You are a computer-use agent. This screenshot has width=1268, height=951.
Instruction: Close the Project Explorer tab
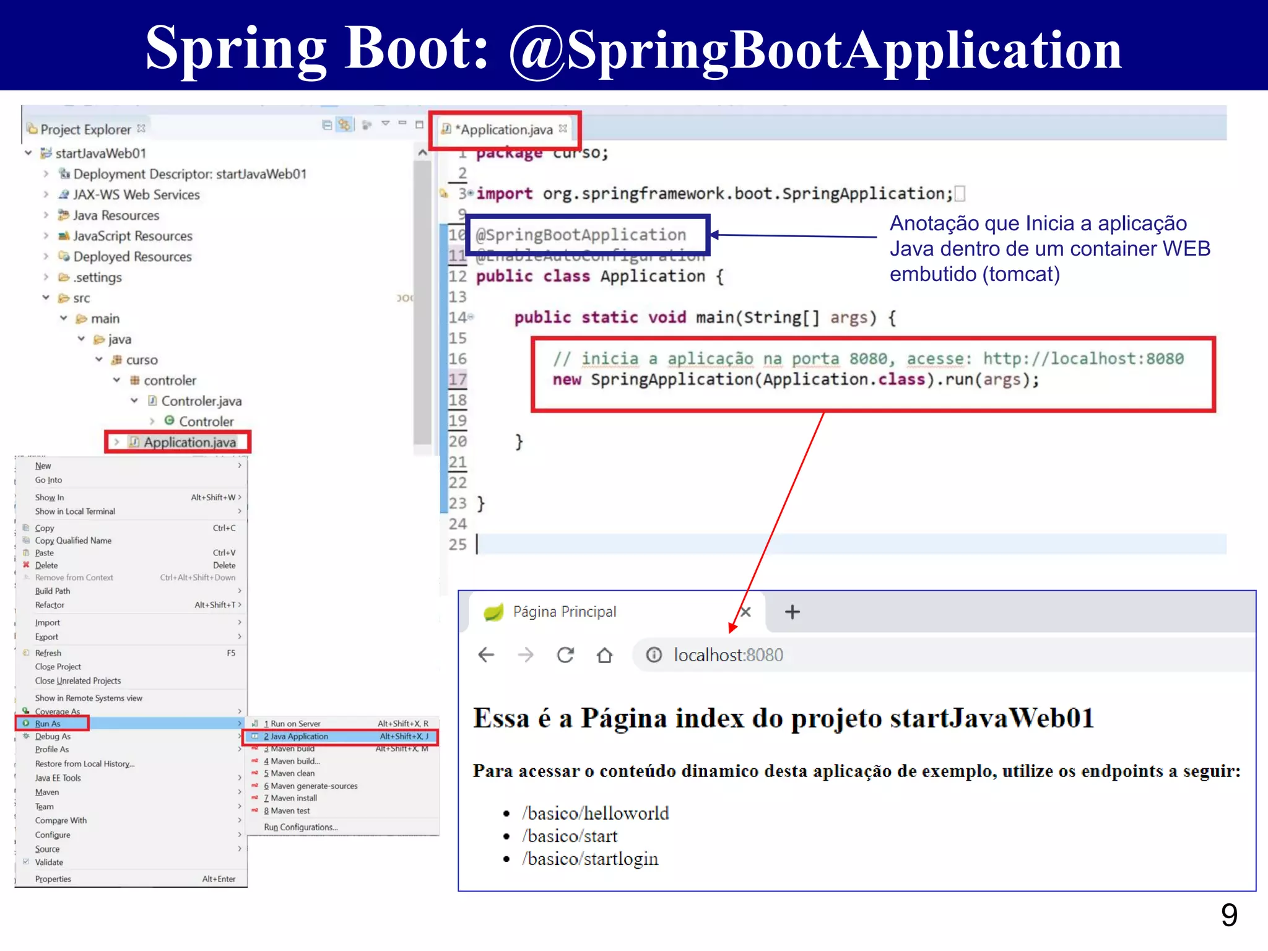(x=141, y=128)
